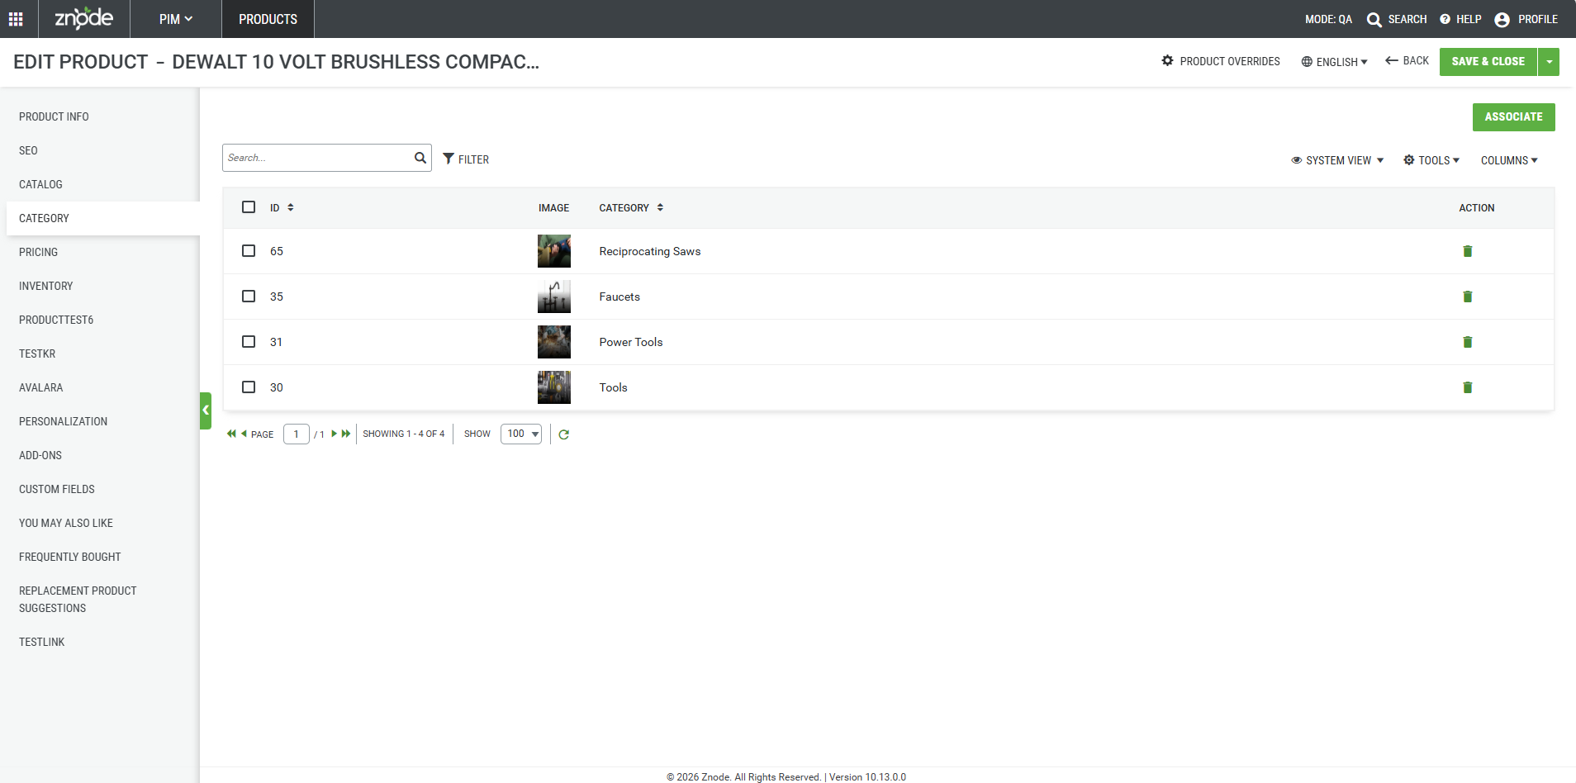1576x783 pixels.
Task: Expand the PIM dropdown menu
Action: point(176,19)
